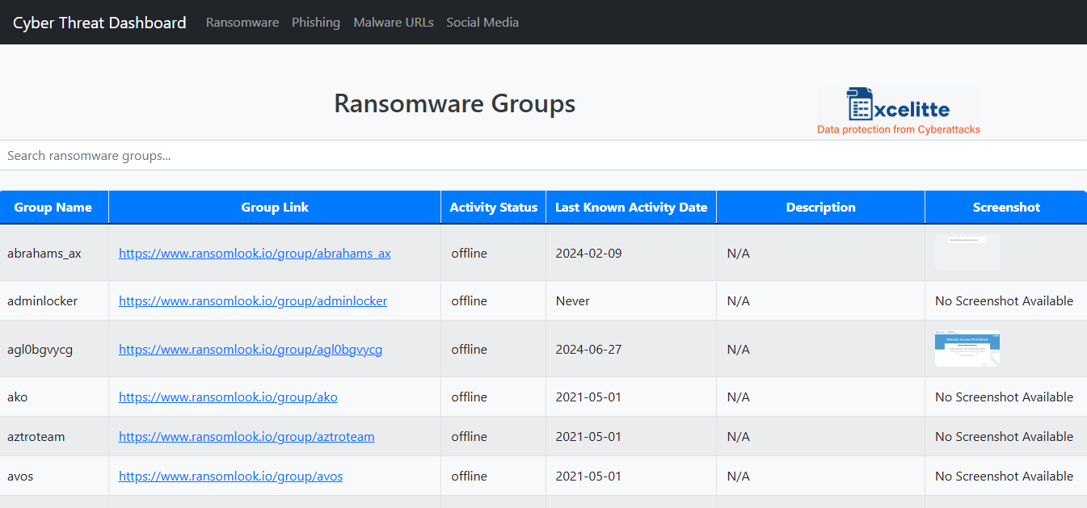Open the aztroteam group link
The width and height of the screenshot is (1087, 508).
[x=246, y=436]
